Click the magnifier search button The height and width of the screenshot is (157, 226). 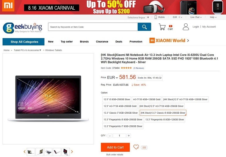click(x=144, y=27)
